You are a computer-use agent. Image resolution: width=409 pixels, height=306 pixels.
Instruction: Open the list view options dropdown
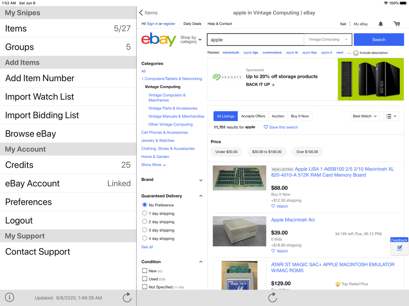pos(391,116)
